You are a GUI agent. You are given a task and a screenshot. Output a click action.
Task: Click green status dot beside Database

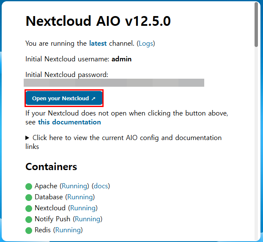(x=29, y=197)
